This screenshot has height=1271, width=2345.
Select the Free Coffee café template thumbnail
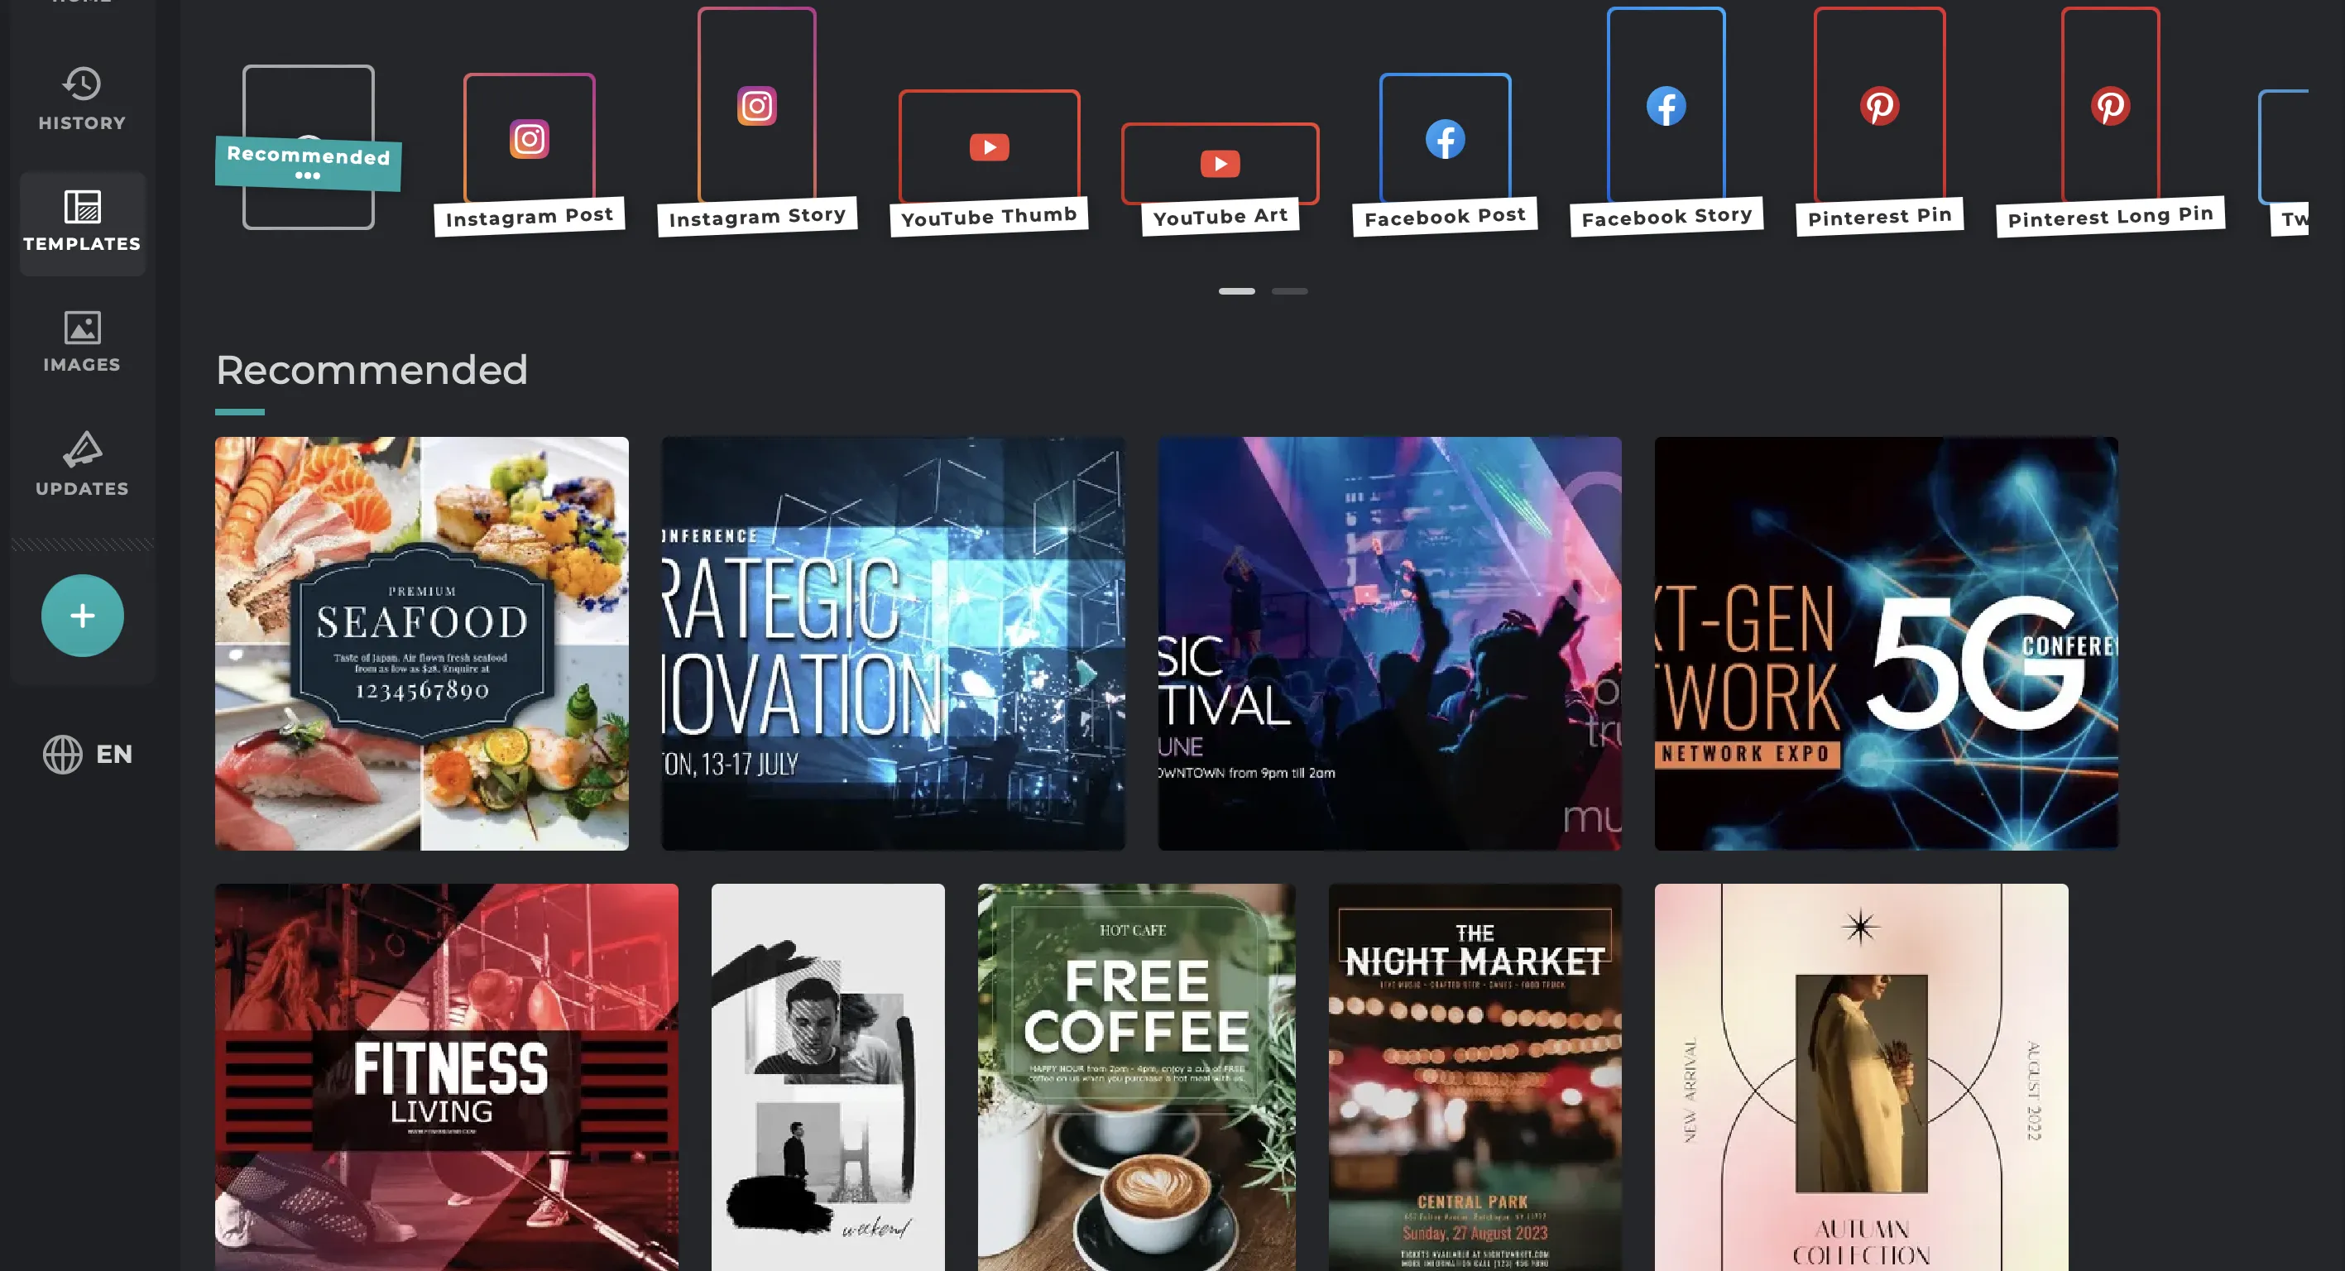1136,1076
